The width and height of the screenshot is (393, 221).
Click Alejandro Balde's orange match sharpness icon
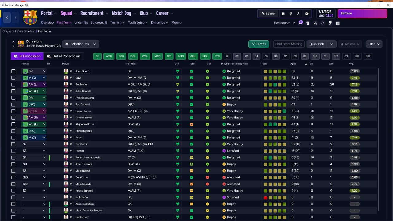[x=192, y=124]
